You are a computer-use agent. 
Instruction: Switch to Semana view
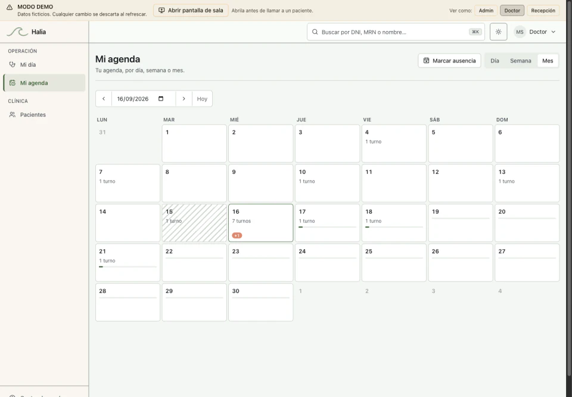(521, 61)
